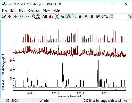
Task: Click the right arrow to move plot right
Action: coord(15,16)
